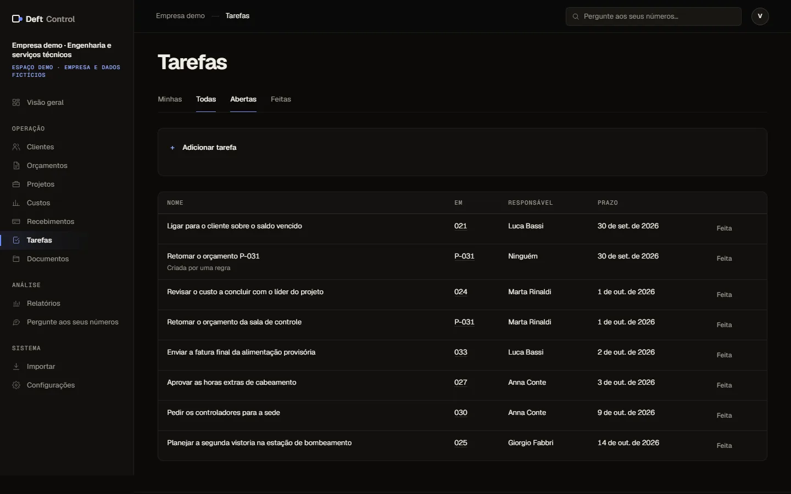The image size is (791, 494).
Task: Go to the Empresa demo breadcrumb
Action: 180,16
